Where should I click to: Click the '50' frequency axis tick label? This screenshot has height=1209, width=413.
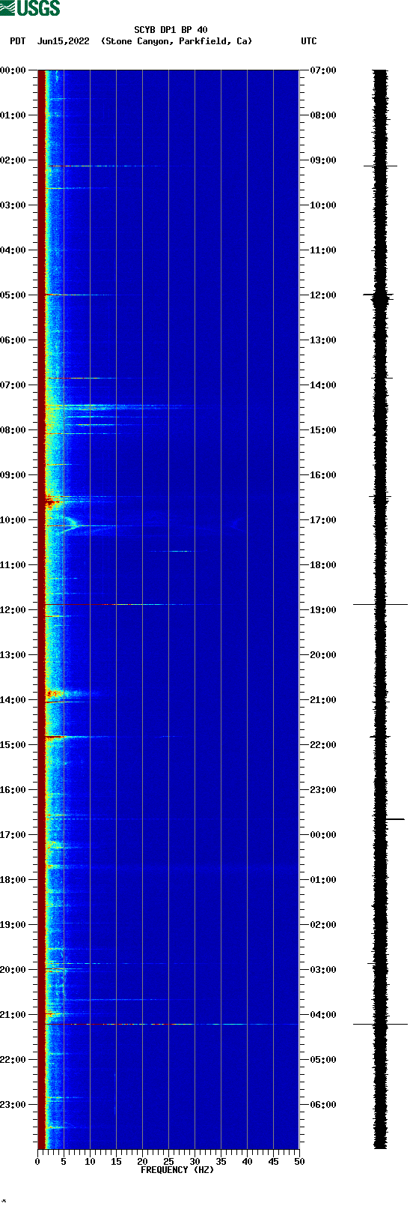coord(299,1162)
